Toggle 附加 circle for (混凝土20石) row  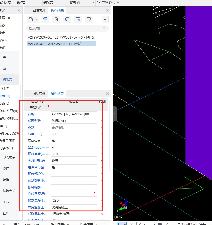[x=102, y=214]
